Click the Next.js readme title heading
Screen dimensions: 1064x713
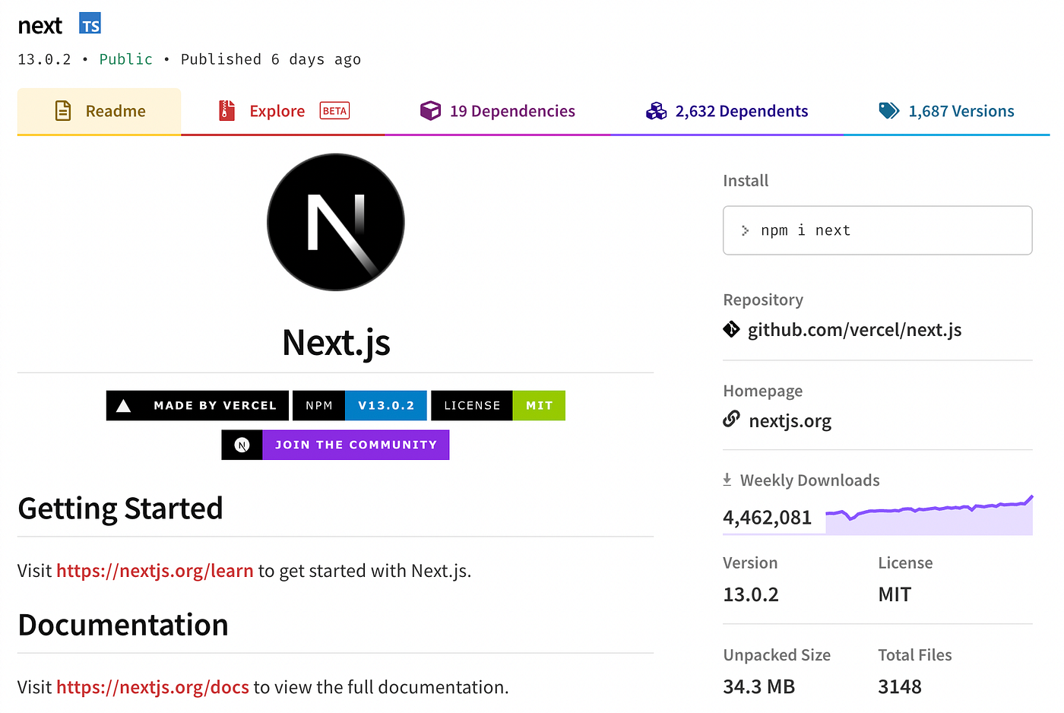[336, 343]
